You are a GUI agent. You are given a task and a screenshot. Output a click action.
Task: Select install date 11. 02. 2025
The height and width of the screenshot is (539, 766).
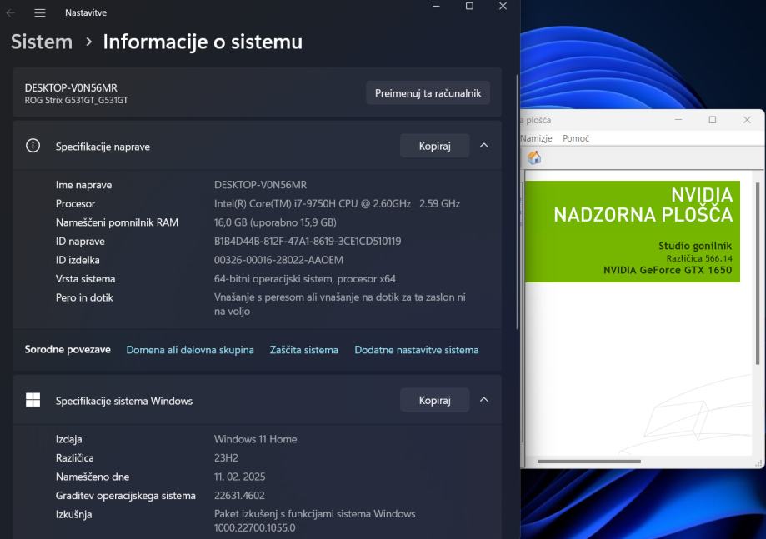coord(239,477)
